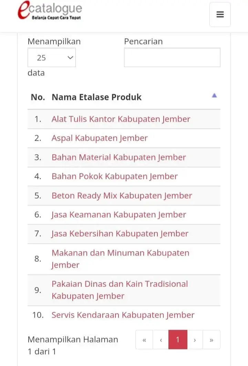This screenshot has width=248, height=366.
Task: Open Pakaian Dinas dan Kain Tradisional link
Action: (120, 290)
